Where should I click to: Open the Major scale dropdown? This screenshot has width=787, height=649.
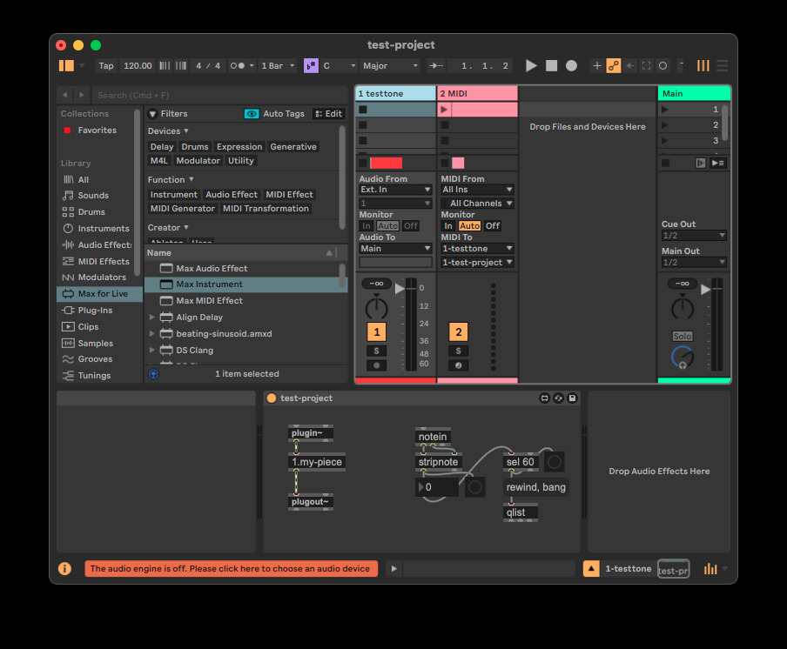click(391, 66)
